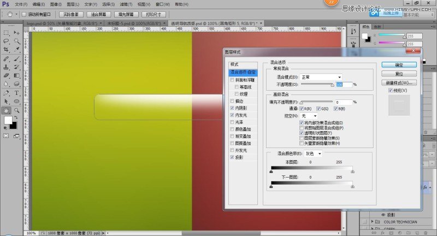Open the 混合颜色带 dropdown
The image size is (437, 236).
313,154
